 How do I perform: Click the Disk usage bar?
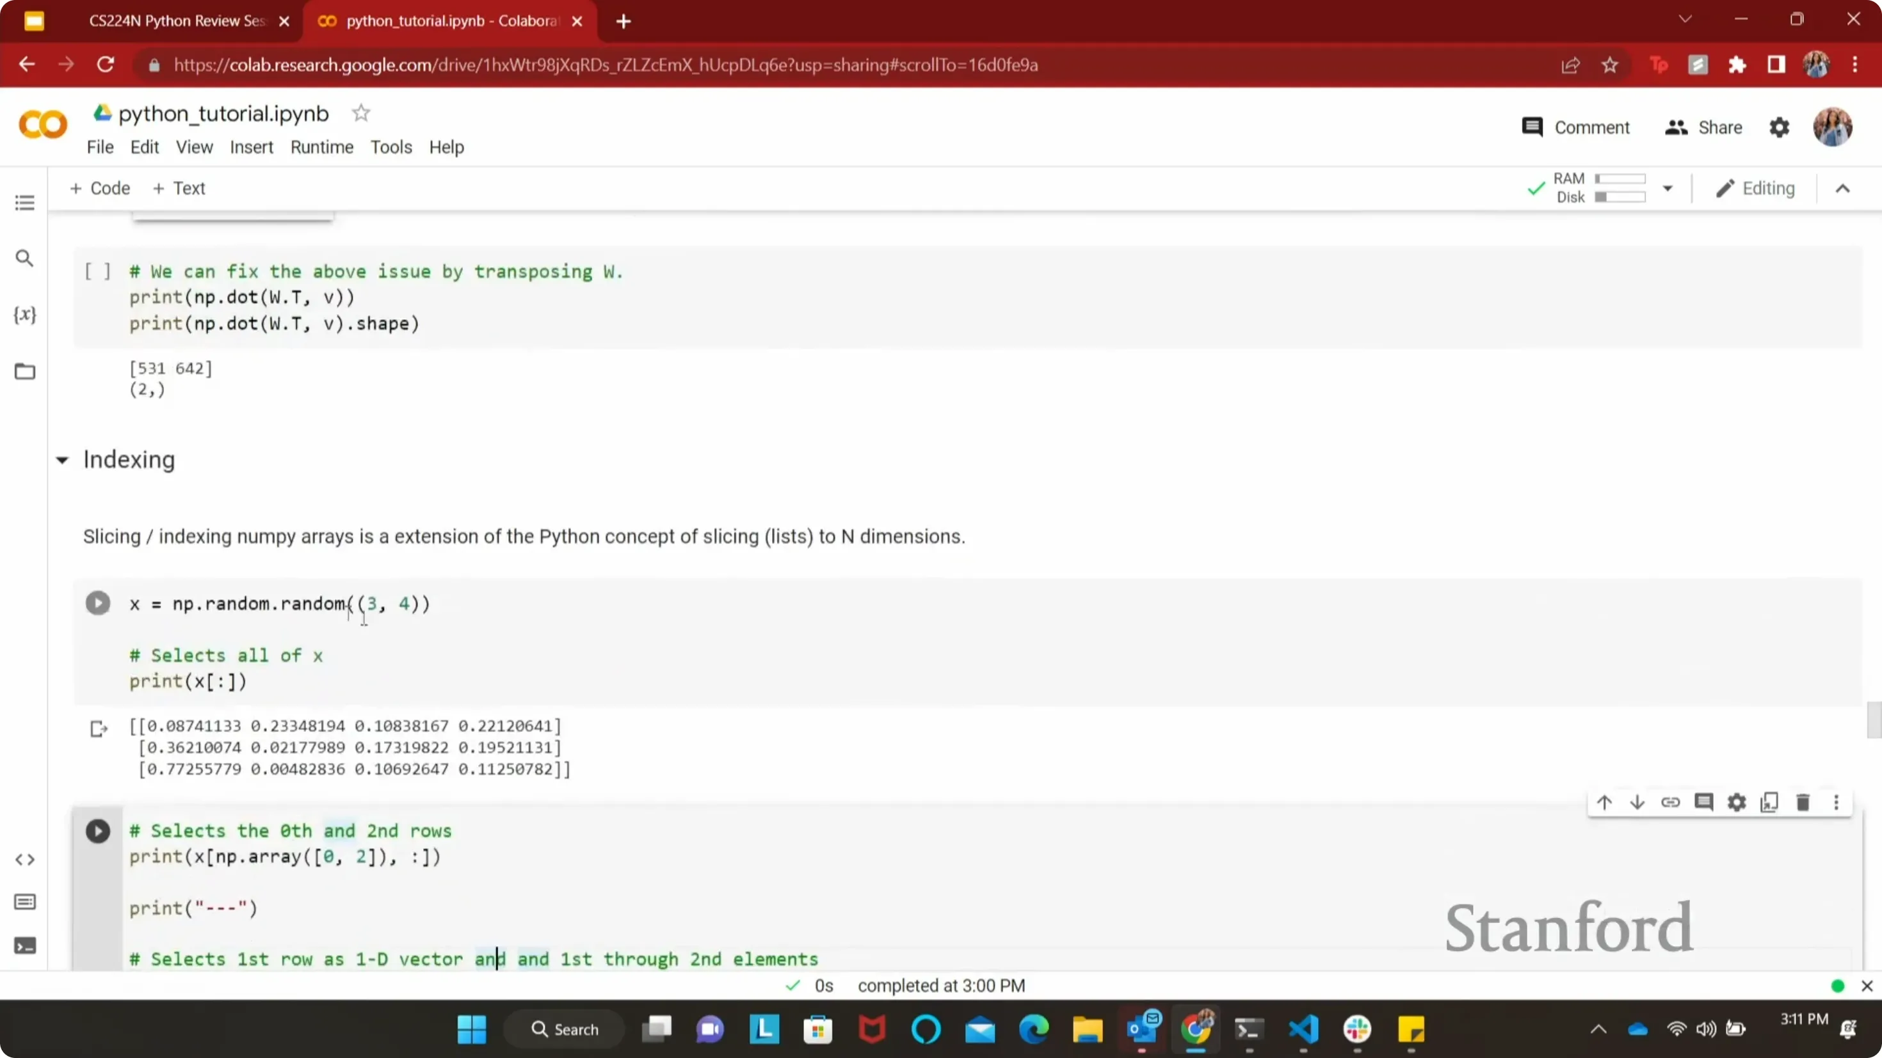[1620, 197]
